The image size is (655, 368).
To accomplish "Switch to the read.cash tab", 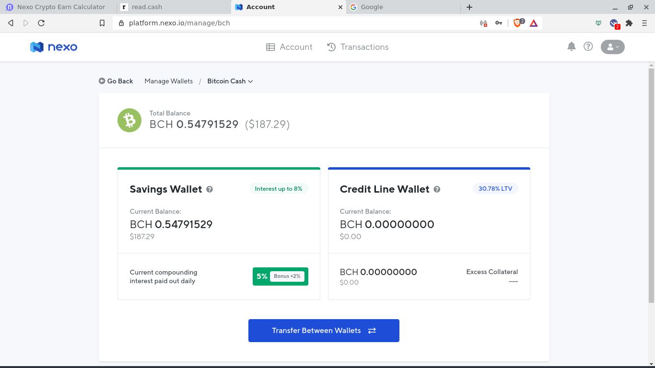I will pyautogui.click(x=173, y=7).
